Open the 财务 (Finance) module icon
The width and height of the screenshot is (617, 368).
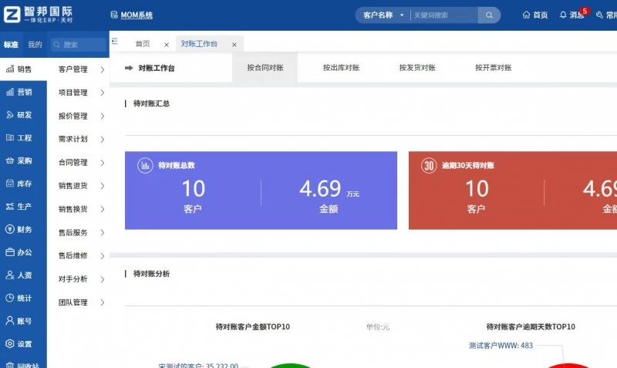[x=9, y=229]
